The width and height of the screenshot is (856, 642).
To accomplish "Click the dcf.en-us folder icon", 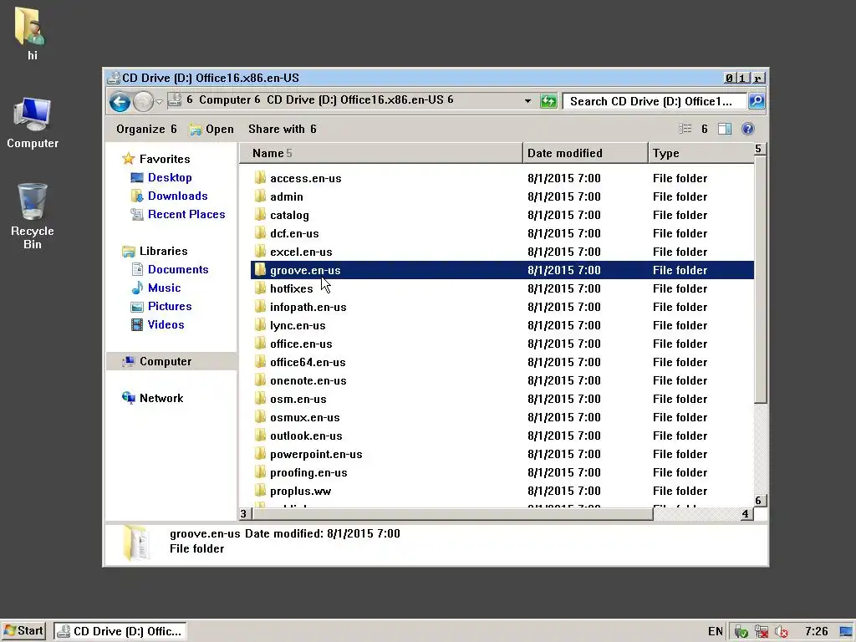I will click(261, 233).
